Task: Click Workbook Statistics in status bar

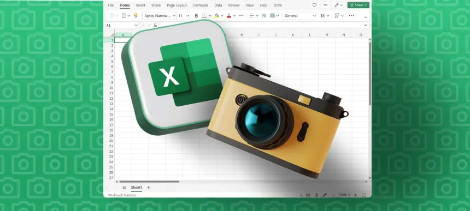Action: coord(122,195)
